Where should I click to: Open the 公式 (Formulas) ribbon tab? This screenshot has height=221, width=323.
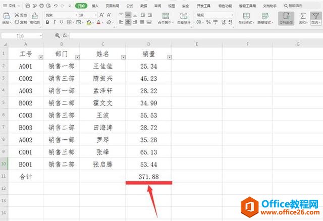pyautogui.click(x=130, y=6)
